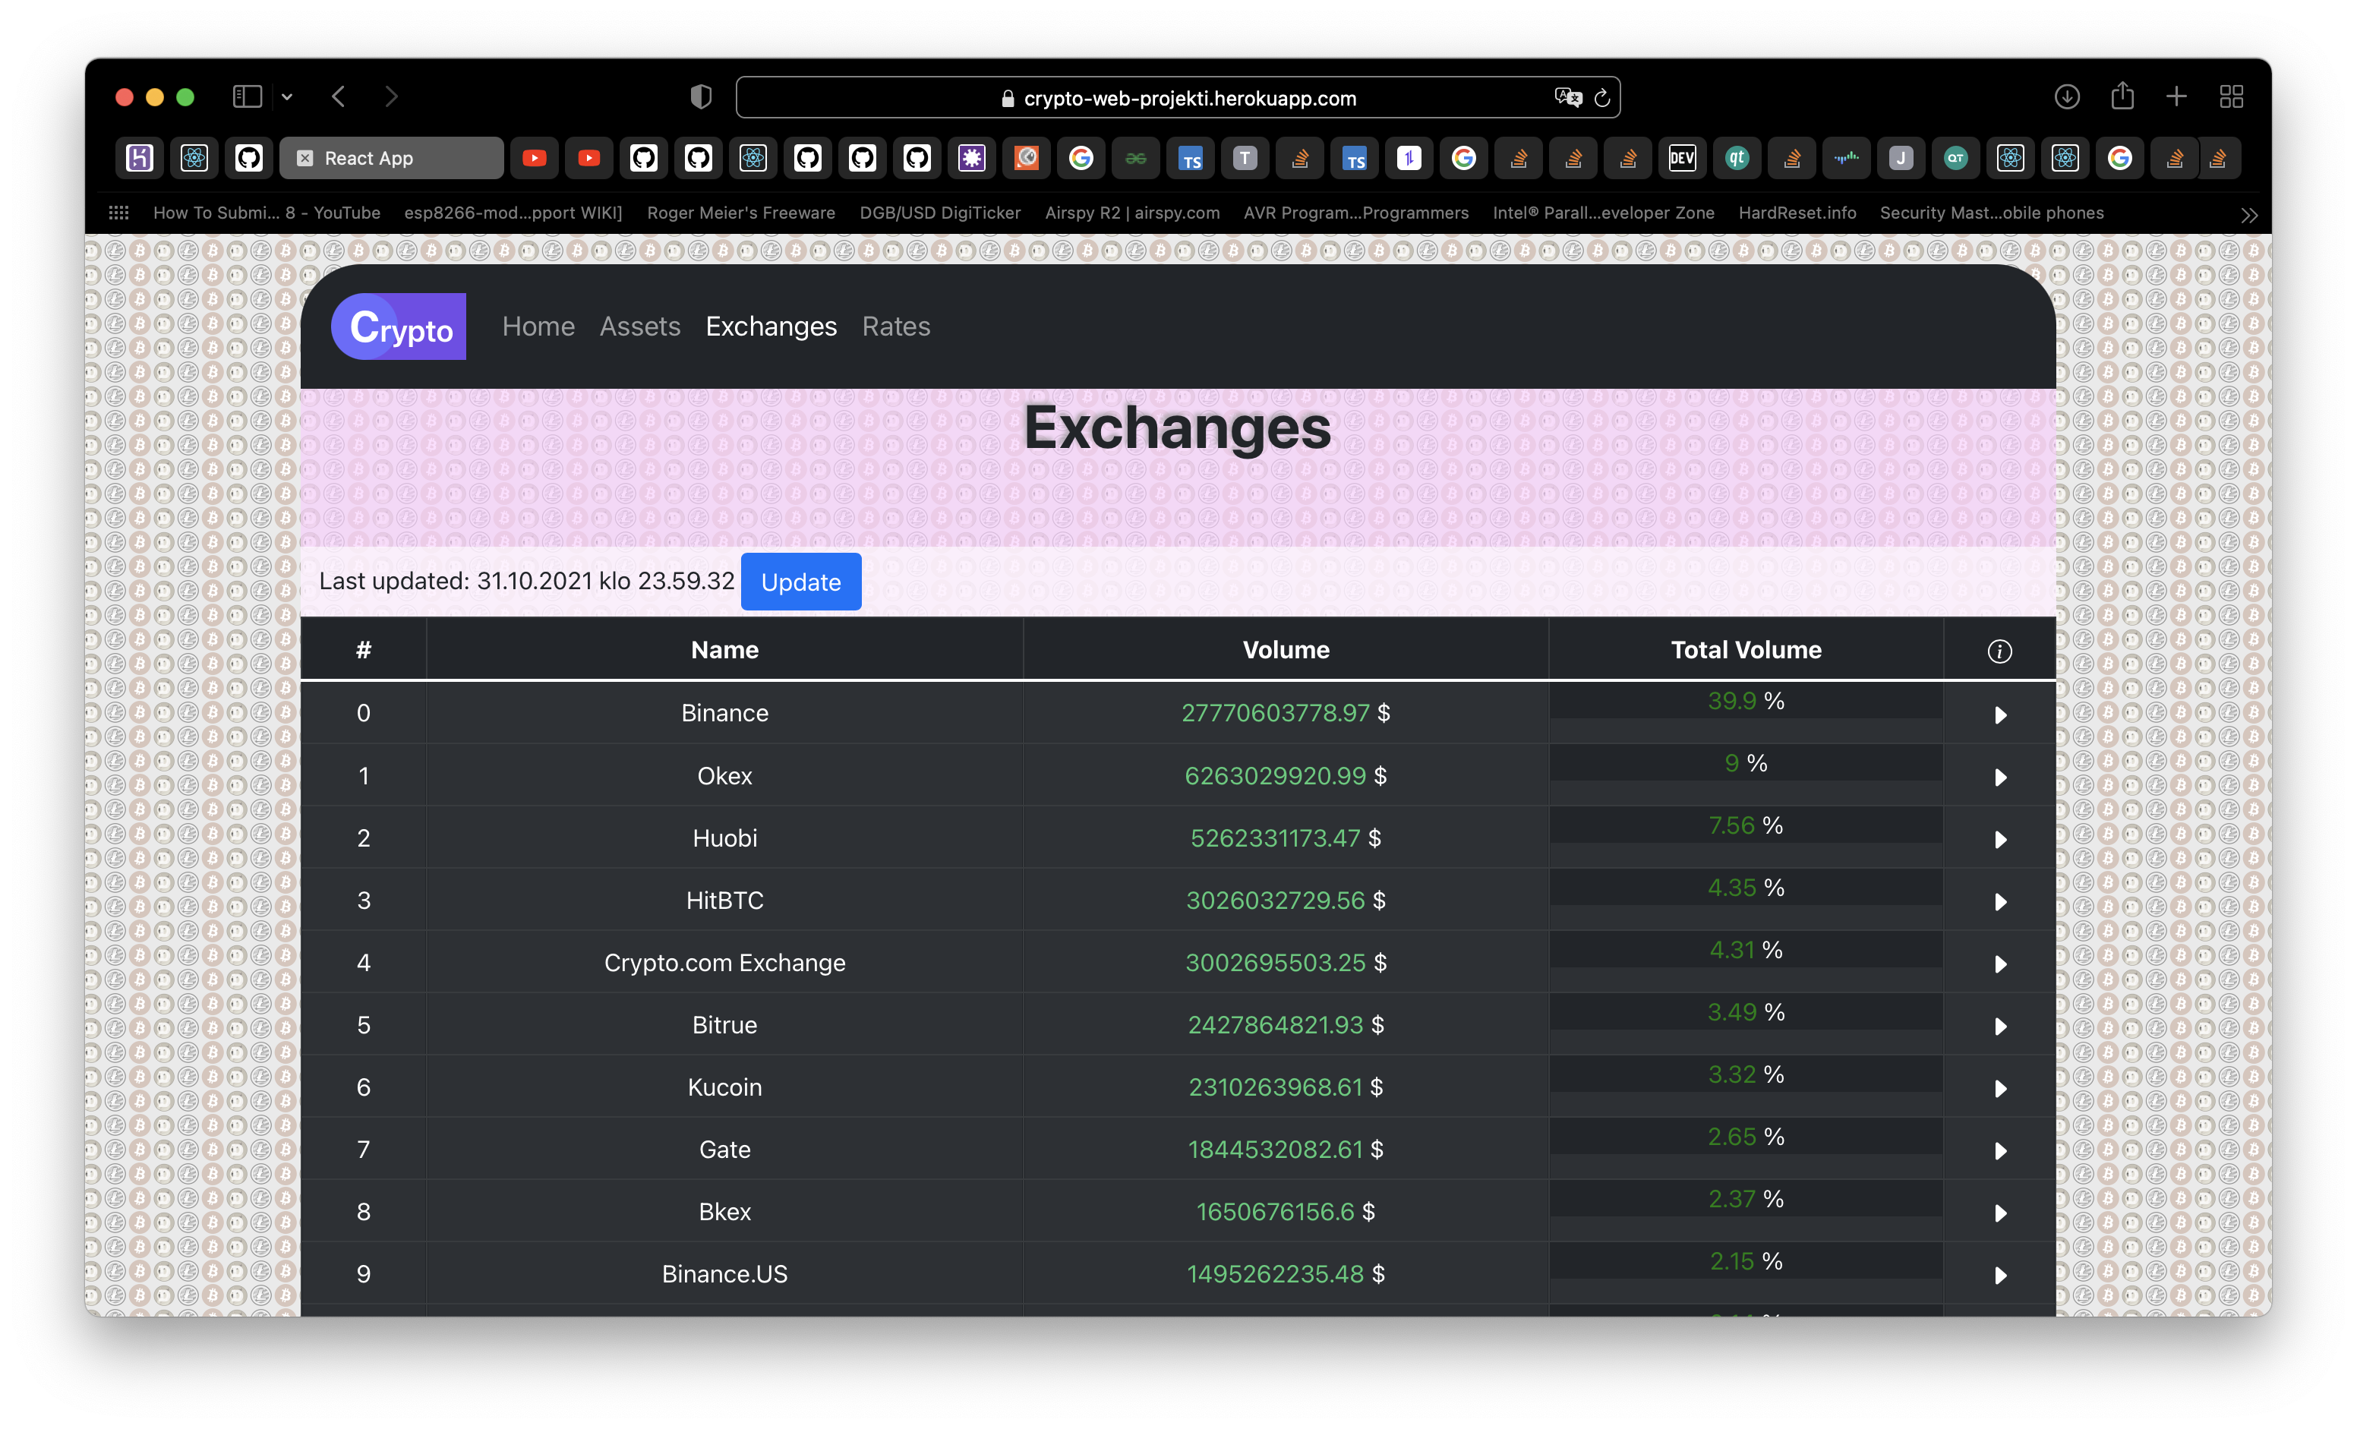Expand the Binance row details arrow

tap(1999, 714)
